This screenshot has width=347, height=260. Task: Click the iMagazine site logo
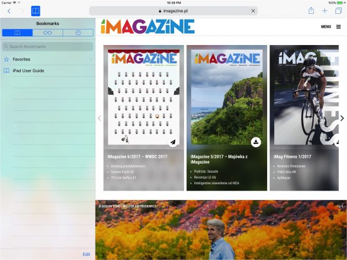[x=147, y=27]
